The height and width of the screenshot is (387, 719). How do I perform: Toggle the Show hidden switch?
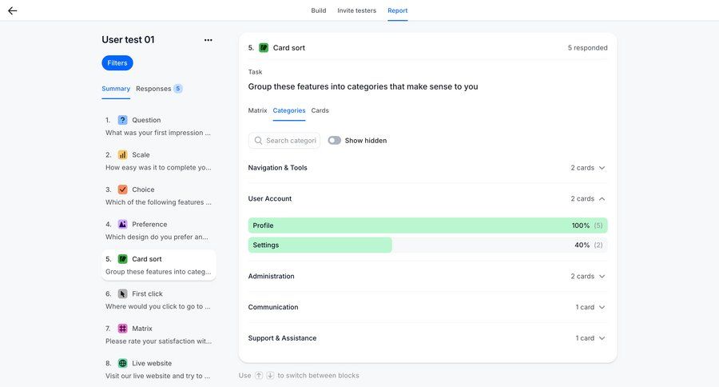pos(334,141)
